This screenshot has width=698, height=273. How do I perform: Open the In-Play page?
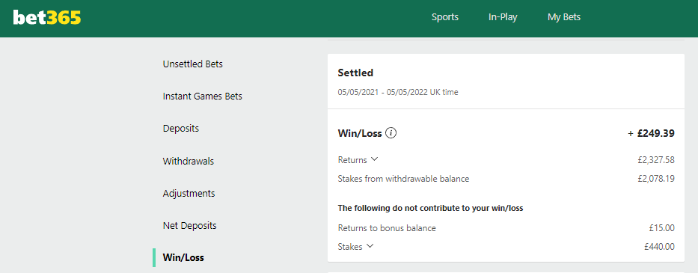click(503, 17)
